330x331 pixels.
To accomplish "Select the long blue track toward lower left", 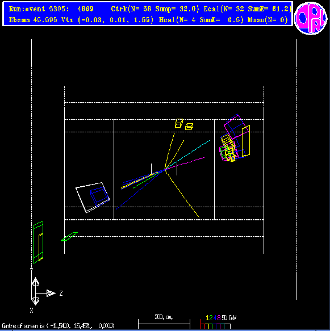I will [x=140, y=190].
